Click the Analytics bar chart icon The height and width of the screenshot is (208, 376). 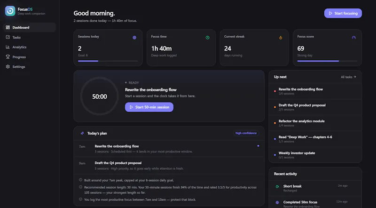pyautogui.click(x=8, y=47)
